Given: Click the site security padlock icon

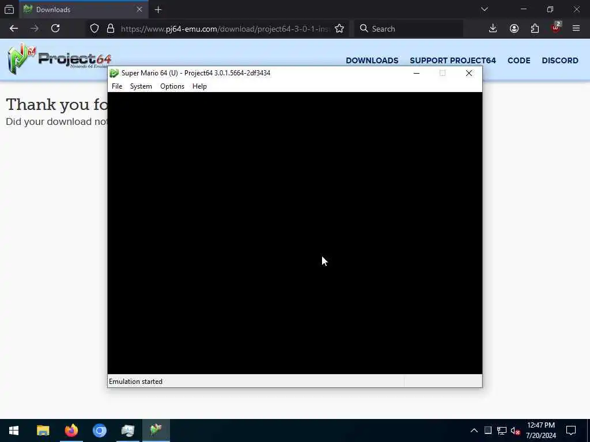Looking at the screenshot, I should [x=110, y=29].
